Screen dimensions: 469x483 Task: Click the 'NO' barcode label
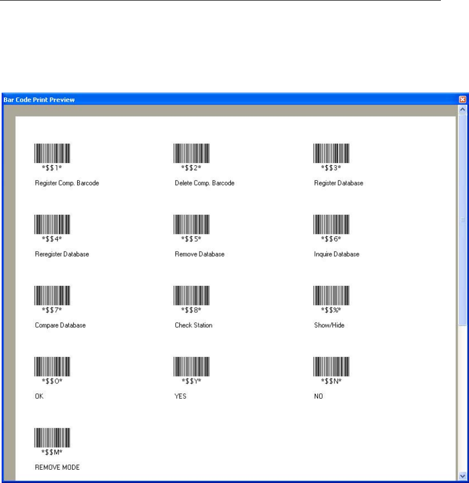[x=319, y=397]
